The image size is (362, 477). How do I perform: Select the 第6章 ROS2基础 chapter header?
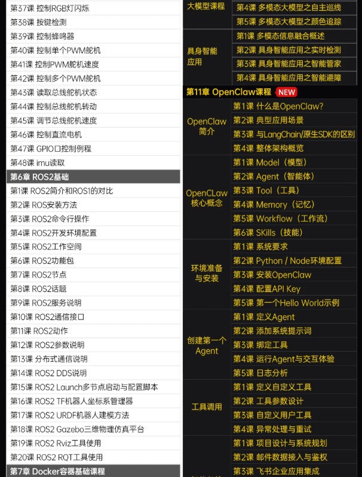pos(93,177)
